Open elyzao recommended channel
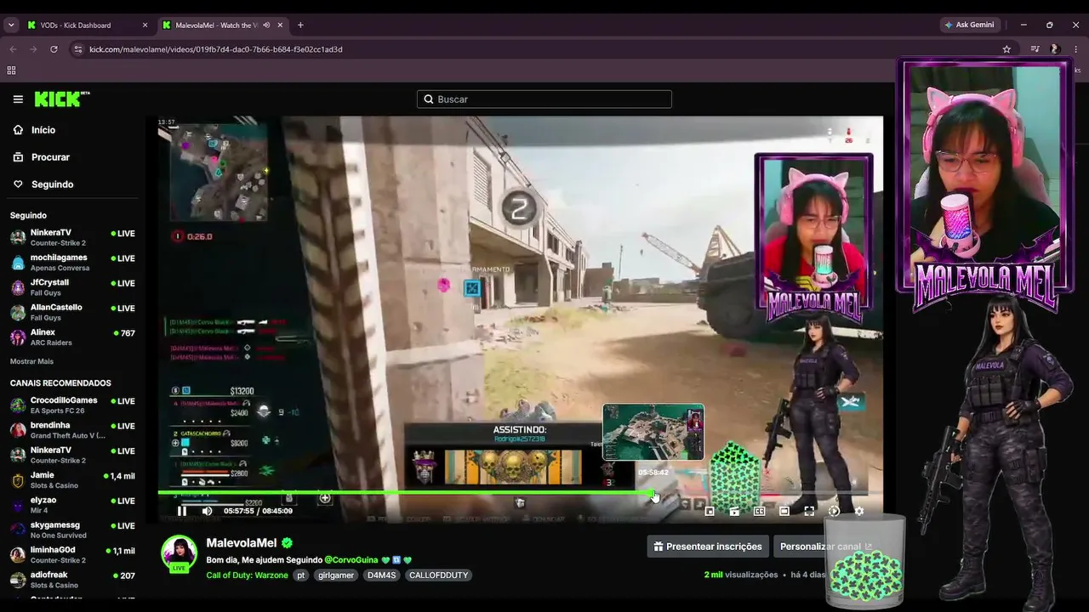The height and width of the screenshot is (612, 1089). (72, 504)
